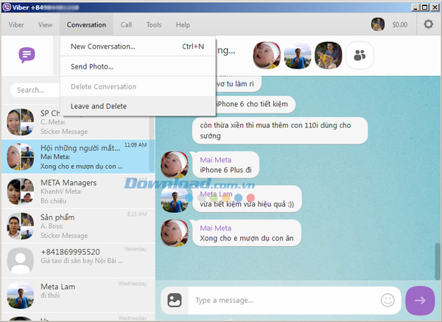Click Viber logo in title bar

pos(6,7)
